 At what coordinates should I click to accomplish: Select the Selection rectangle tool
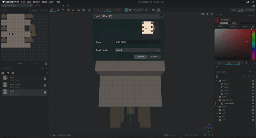(89, 10)
